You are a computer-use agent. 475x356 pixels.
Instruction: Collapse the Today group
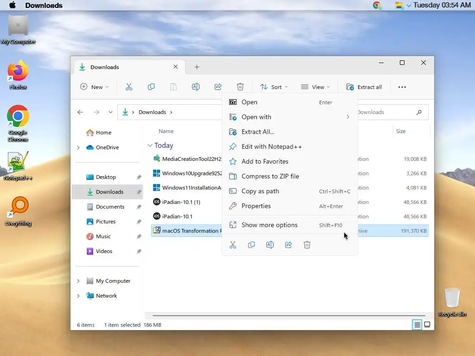point(150,146)
